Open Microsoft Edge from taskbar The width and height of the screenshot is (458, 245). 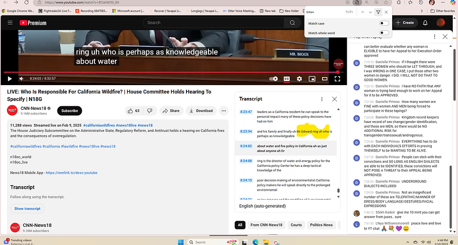coord(255,242)
